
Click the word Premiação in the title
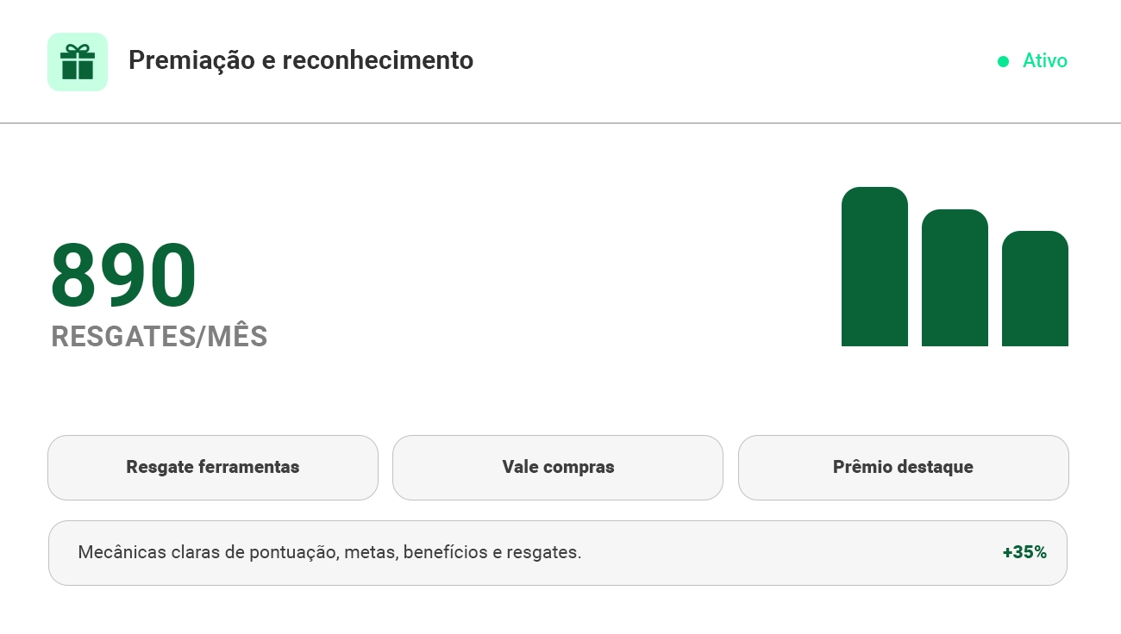(191, 60)
